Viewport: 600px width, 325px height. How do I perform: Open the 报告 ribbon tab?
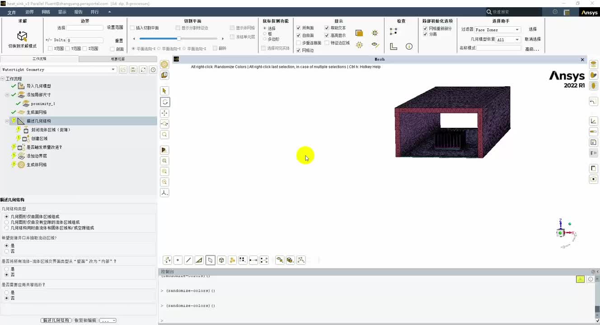(x=78, y=12)
